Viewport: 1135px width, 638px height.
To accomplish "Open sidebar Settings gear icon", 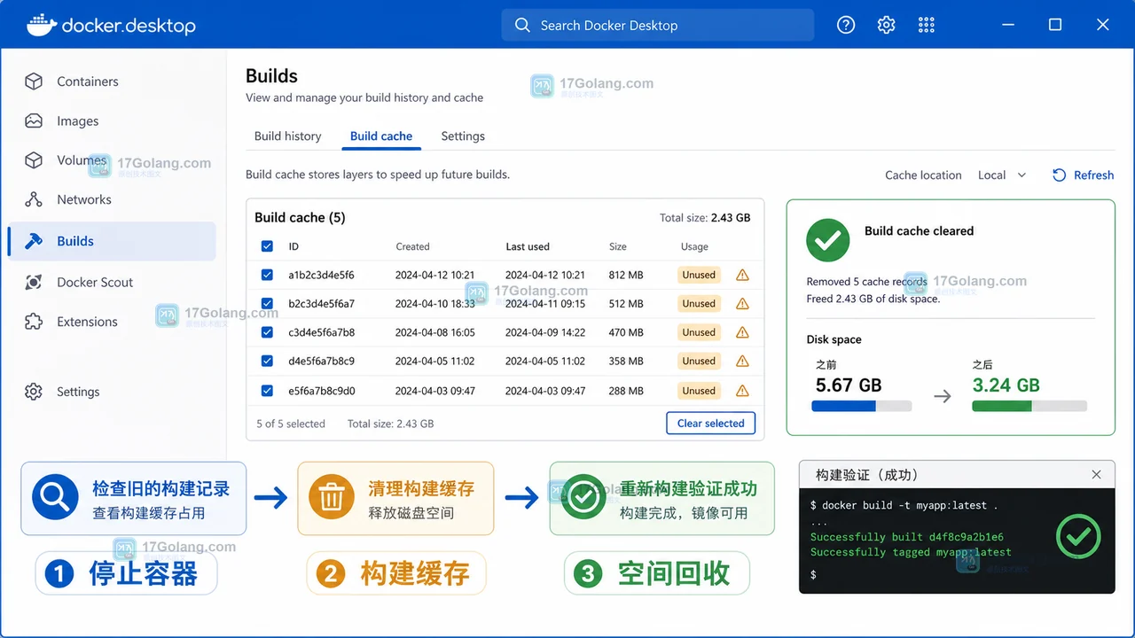I will (x=34, y=392).
